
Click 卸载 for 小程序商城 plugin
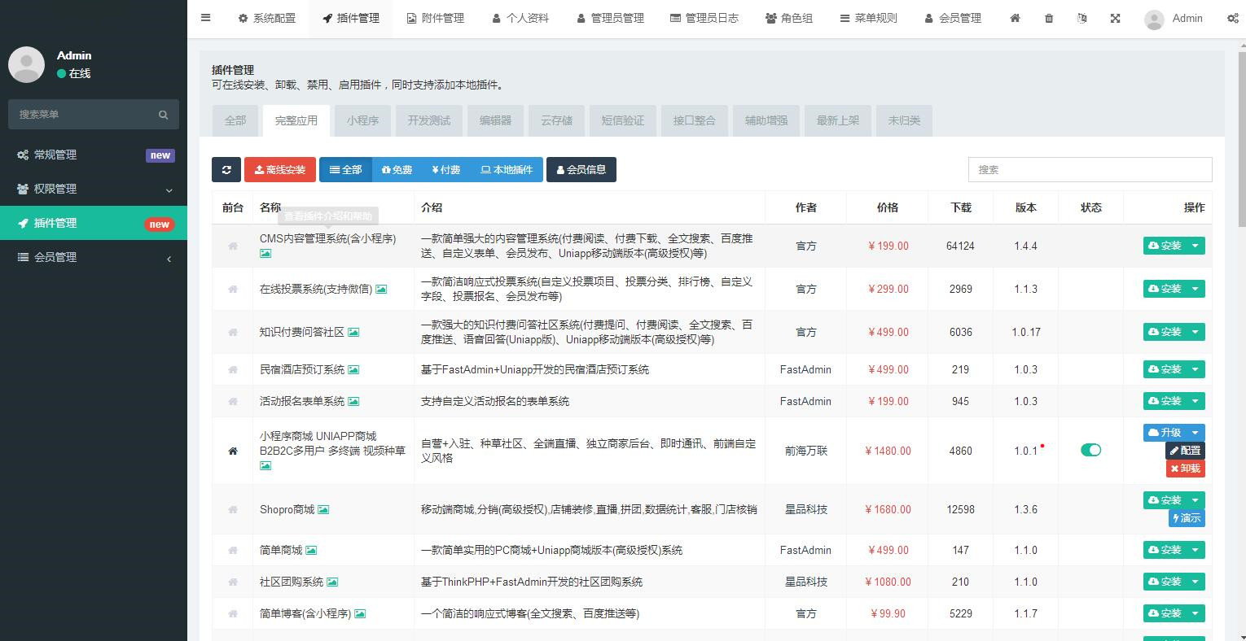tap(1185, 469)
